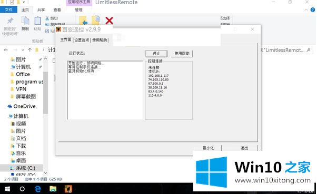Switch to the 设置选项 tab

click(82, 40)
